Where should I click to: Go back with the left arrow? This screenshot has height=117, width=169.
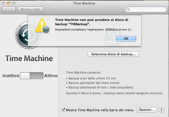(x=6, y=9)
